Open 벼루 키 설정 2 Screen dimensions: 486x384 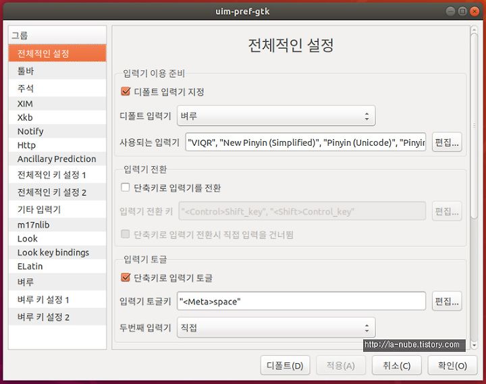pos(57,317)
